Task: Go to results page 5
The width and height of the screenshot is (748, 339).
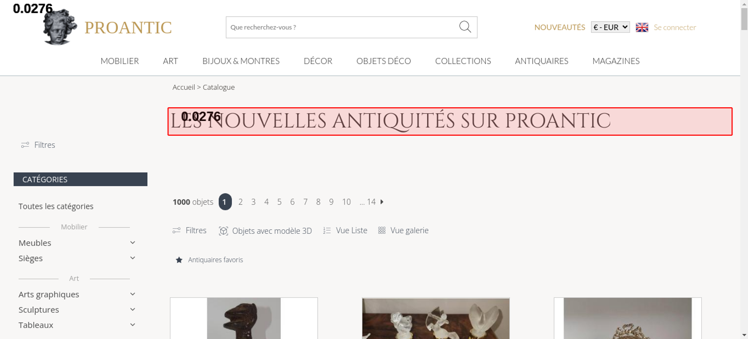Action: [279, 202]
